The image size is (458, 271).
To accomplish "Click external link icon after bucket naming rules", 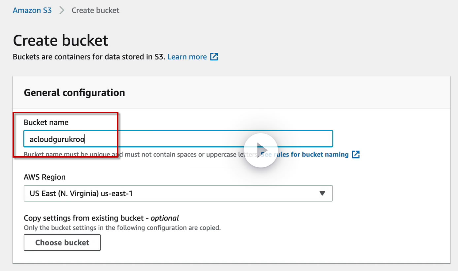I will [x=355, y=154].
